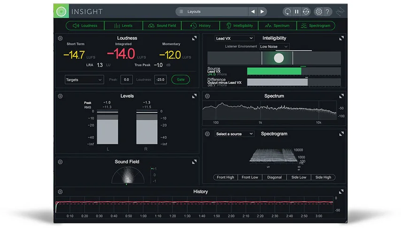
Task: Click the gray Difference meter bar
Action: click(x=278, y=82)
